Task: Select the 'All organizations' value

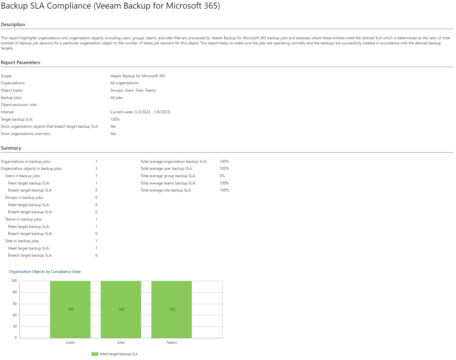Action: coord(124,83)
